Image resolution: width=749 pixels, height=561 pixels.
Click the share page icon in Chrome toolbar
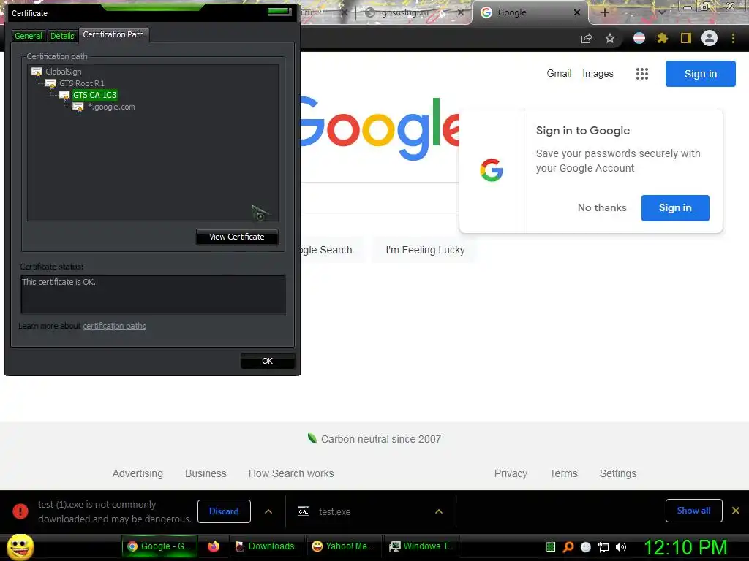pyautogui.click(x=587, y=38)
